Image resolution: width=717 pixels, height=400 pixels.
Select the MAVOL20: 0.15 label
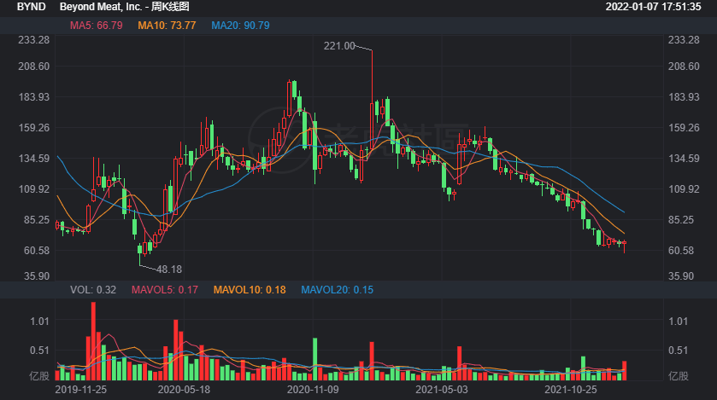tap(337, 290)
